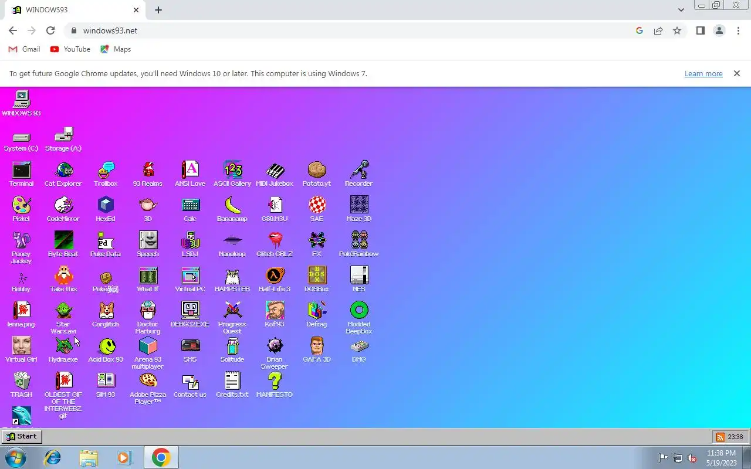
Task: Open the NES console icon
Action: (x=359, y=280)
